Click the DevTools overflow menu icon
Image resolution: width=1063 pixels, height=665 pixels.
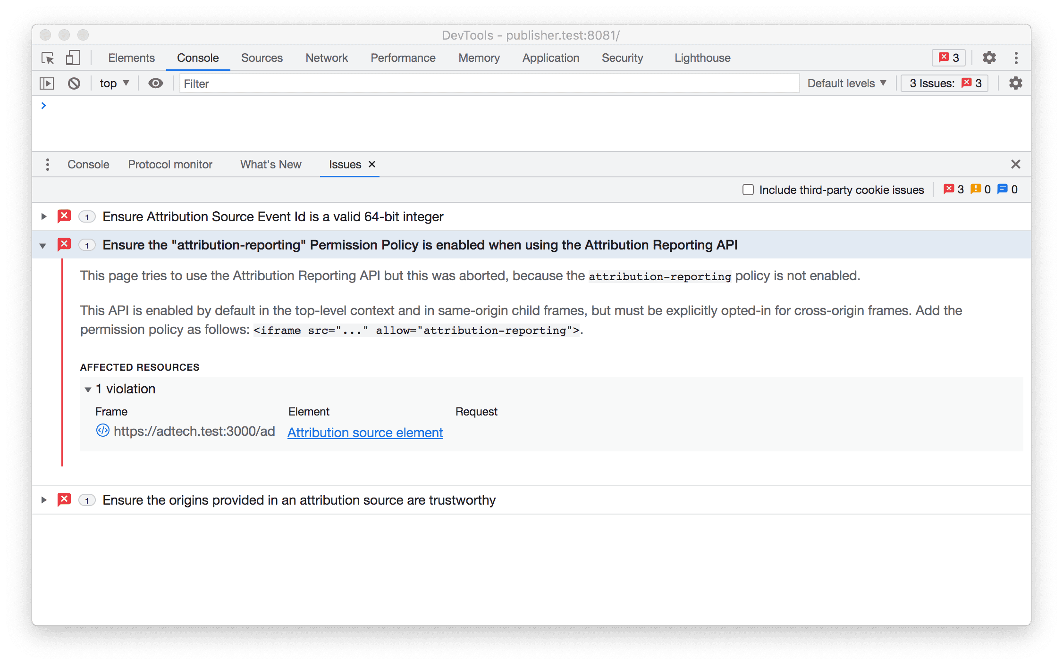[1016, 58]
